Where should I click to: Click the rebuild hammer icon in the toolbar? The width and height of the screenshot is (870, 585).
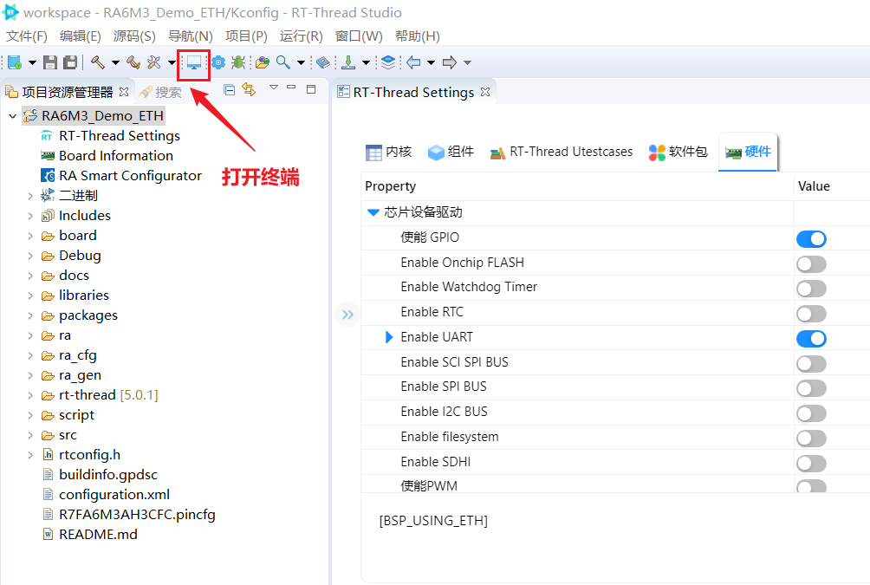coord(133,62)
